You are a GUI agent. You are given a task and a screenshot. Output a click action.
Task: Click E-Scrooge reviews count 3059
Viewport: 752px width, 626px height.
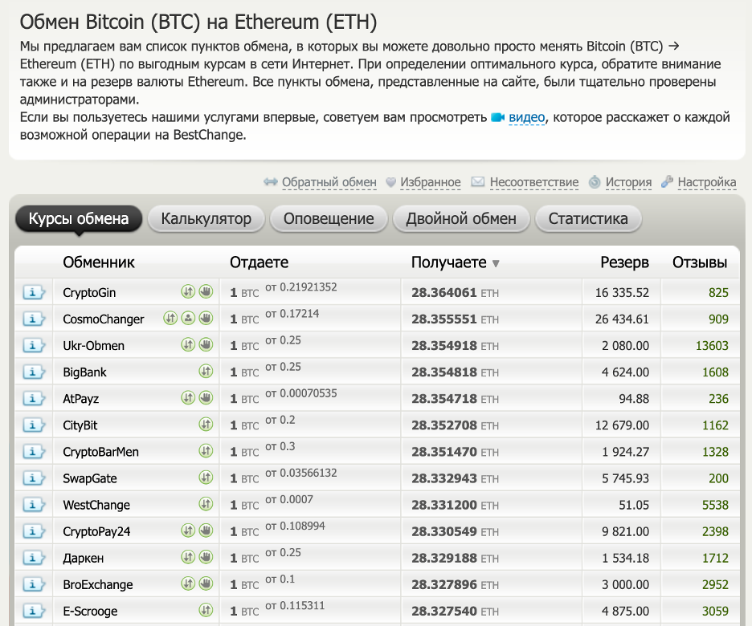click(x=715, y=612)
